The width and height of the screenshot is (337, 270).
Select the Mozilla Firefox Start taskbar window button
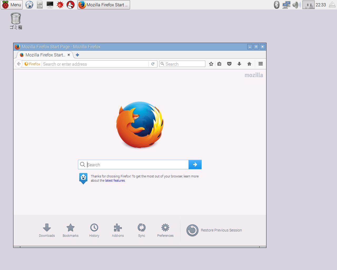(104, 5)
